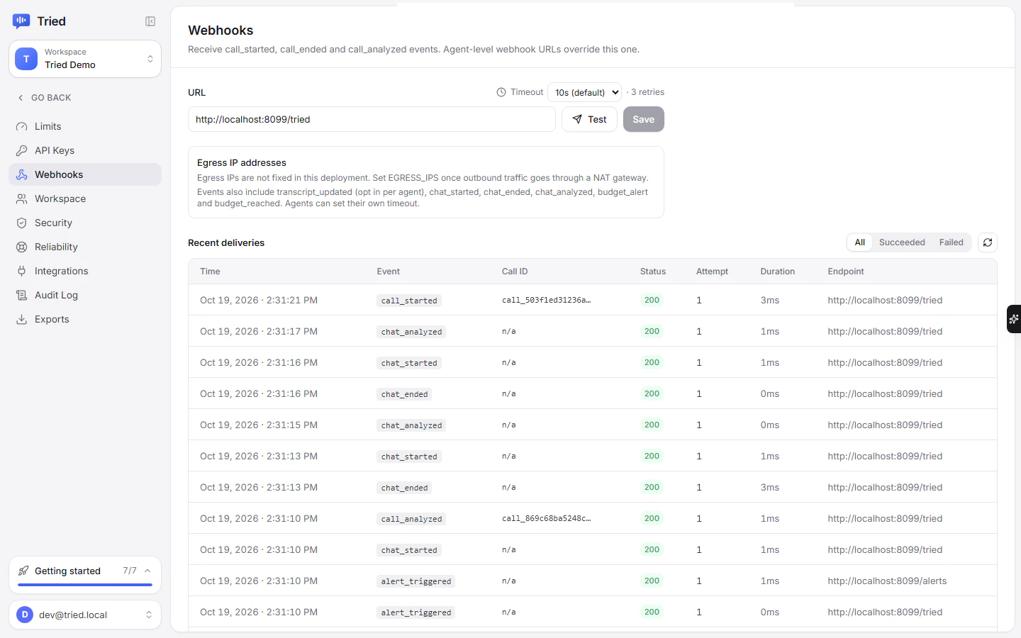Screen dimensions: 1021x638
Task: Click the Status column header
Action: tap(653, 272)
